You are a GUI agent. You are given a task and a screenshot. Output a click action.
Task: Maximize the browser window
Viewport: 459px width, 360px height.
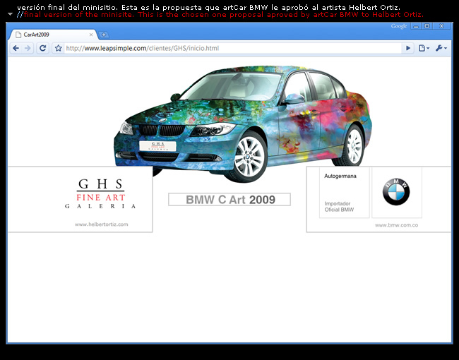pos(427,26)
